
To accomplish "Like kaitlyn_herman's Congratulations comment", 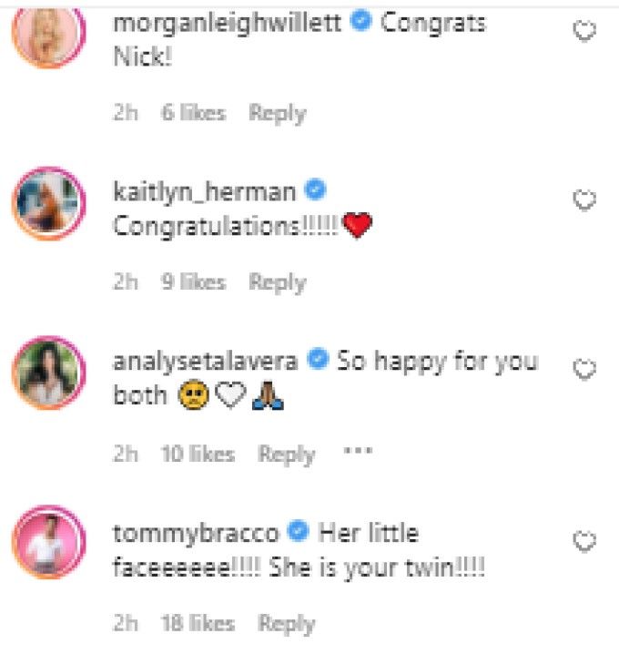I will click(x=584, y=200).
